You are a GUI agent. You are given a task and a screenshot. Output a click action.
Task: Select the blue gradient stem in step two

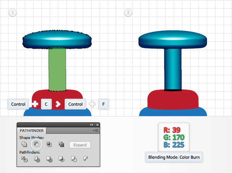[173, 69]
